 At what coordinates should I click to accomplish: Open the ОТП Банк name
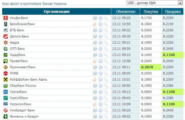[17, 49]
